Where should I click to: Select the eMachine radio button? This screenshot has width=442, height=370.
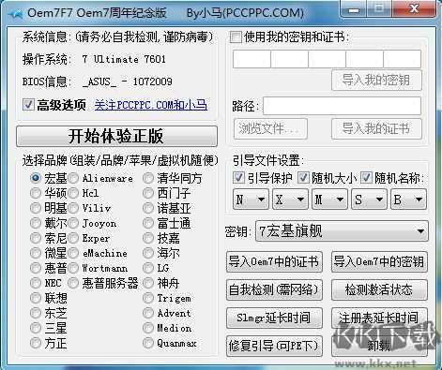pos(73,253)
